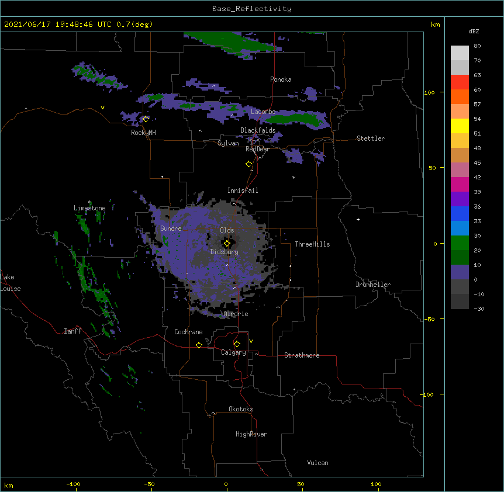Select the Ponoka city label
This screenshot has height=492, width=504.
click(281, 79)
